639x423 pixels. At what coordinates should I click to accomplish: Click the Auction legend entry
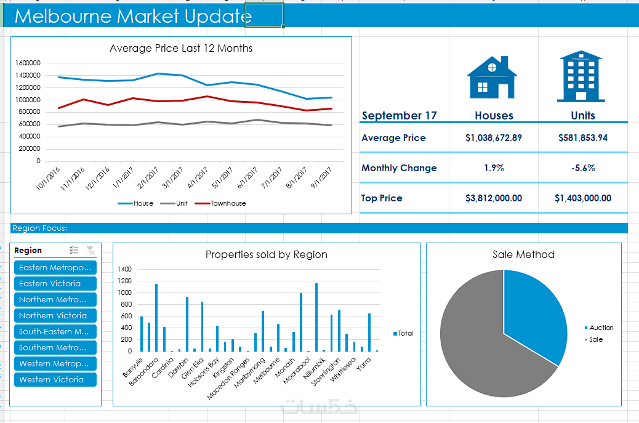tap(598, 328)
